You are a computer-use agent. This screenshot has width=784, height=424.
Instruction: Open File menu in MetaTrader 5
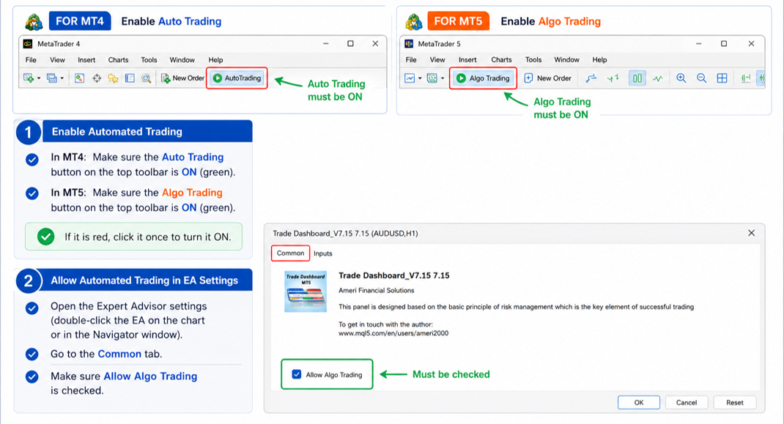(411, 59)
